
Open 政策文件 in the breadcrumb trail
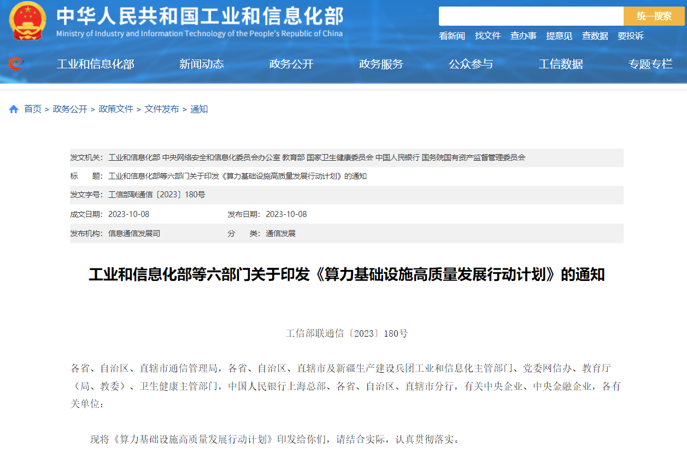116,108
